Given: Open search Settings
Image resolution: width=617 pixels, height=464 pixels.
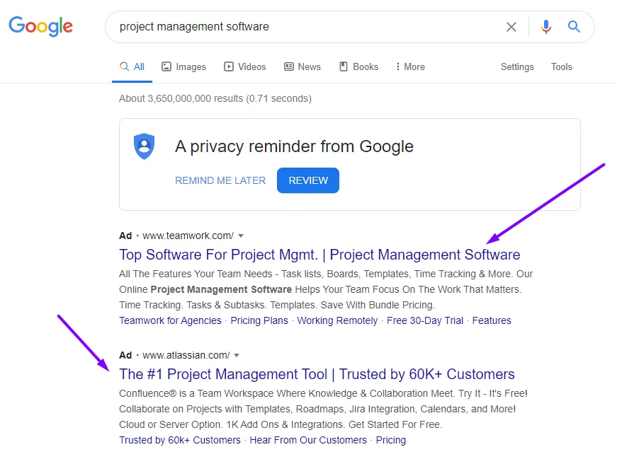Looking at the screenshot, I should pos(517,66).
